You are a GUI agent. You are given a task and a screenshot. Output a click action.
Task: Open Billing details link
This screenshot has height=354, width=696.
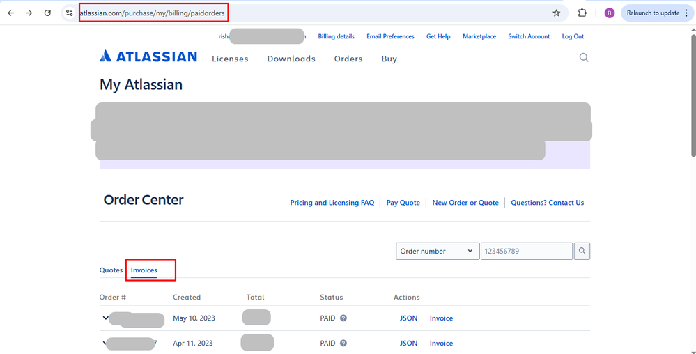[336, 36]
